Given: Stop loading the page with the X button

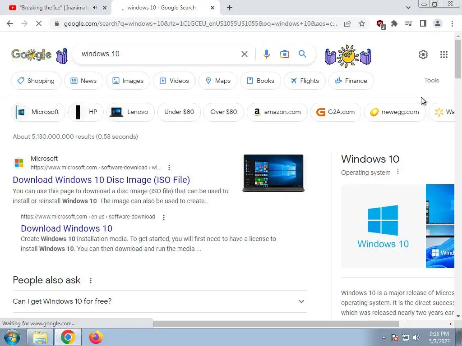Looking at the screenshot, I should point(39,23).
